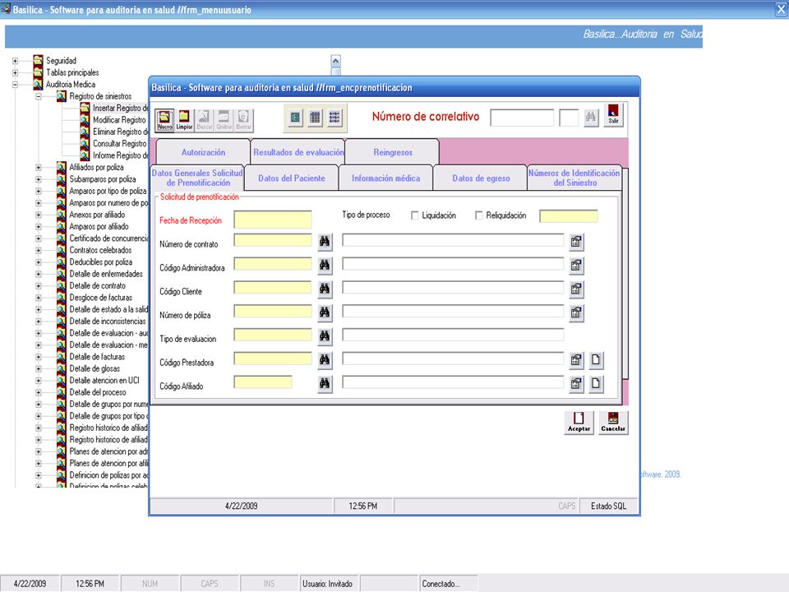Click the middle table view icon
Screen dimensions: 789x592
[315, 118]
